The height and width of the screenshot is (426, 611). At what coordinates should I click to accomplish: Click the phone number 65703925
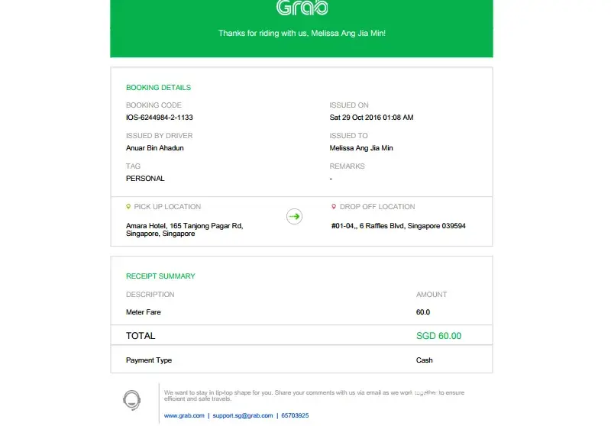(x=294, y=415)
